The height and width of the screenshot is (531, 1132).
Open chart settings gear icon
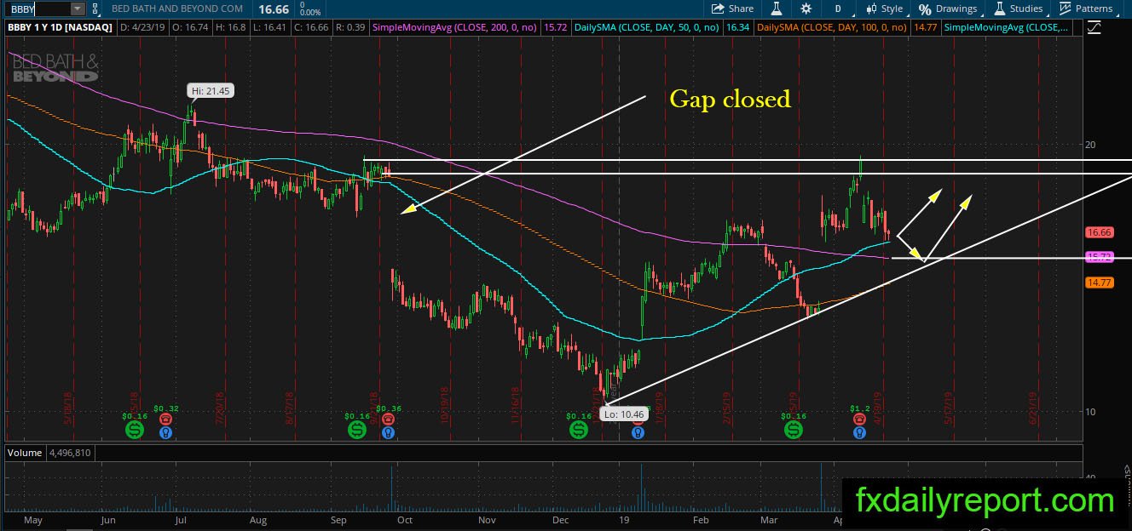(806, 9)
